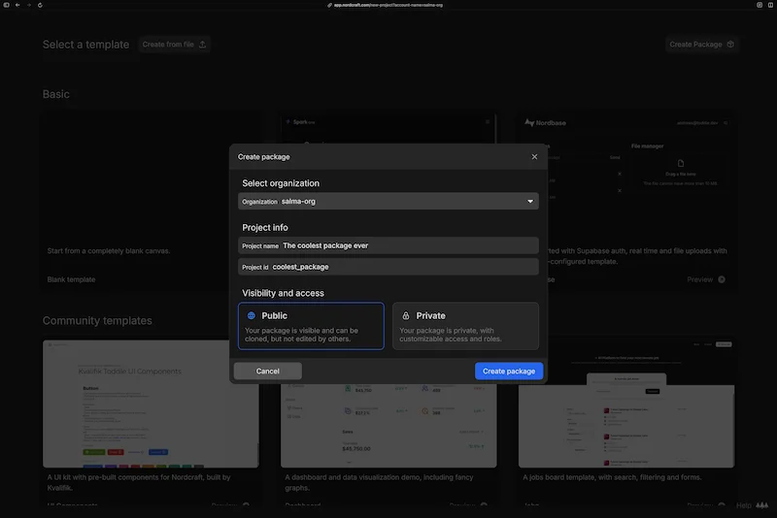Open the jobs board template thumbnail

[x=626, y=404]
